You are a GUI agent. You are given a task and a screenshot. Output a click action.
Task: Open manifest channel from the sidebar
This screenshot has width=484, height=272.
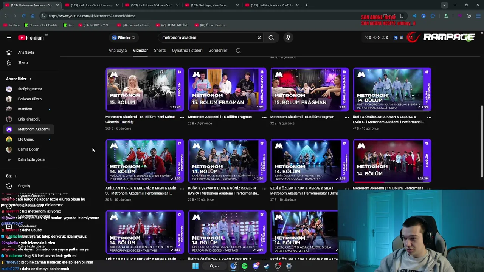coord(29,109)
